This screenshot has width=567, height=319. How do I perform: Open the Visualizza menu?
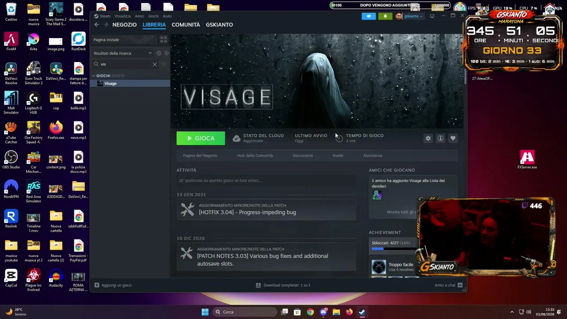123,16
